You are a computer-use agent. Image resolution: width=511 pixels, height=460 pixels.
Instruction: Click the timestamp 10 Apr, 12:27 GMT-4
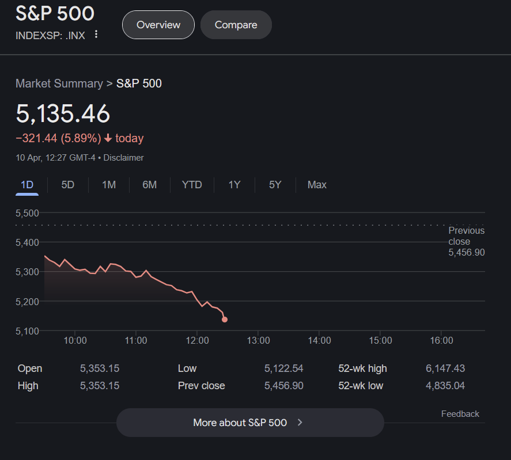coord(55,158)
